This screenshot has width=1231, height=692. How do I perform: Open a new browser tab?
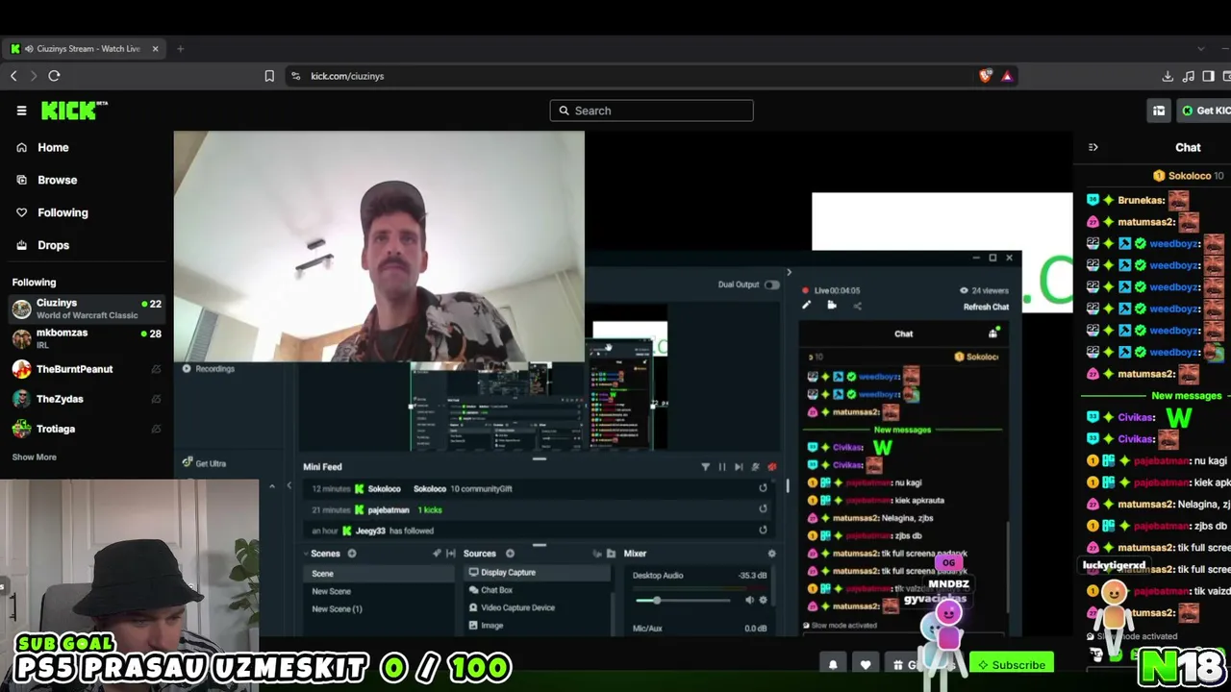pyautogui.click(x=180, y=49)
